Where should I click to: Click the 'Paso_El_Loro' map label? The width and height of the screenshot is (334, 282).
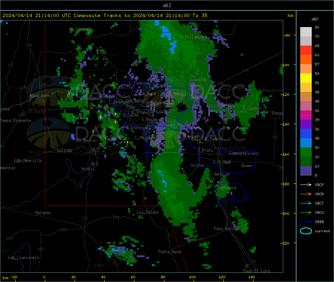point(256,271)
